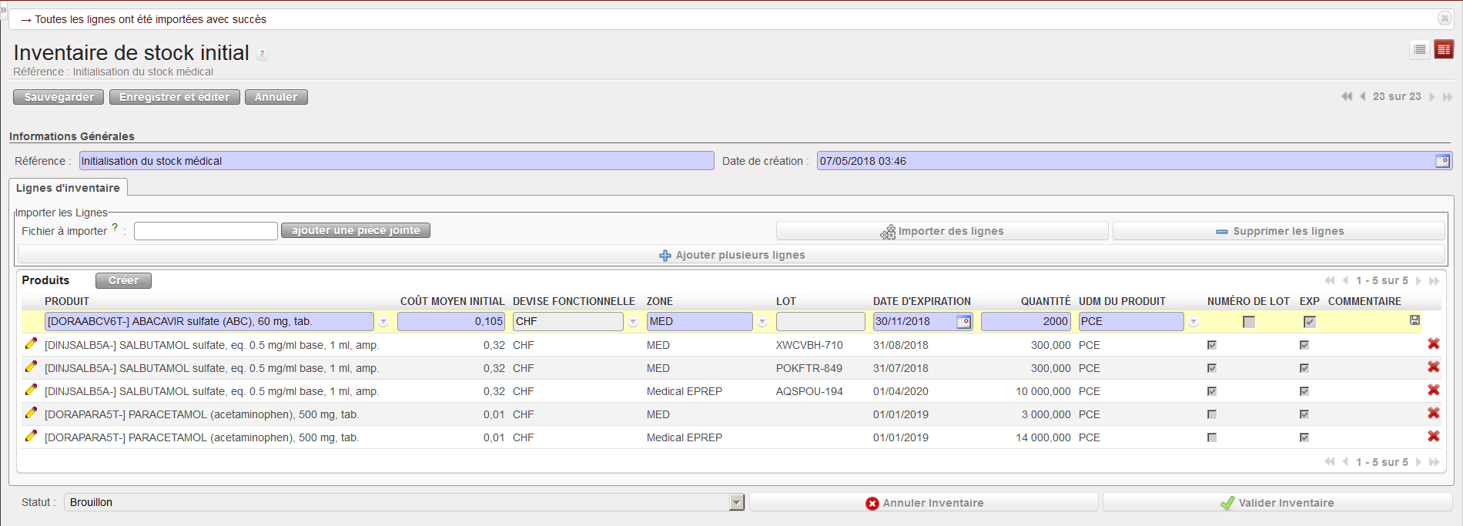Expand the Zone MED dropdown arrow
1463x526 pixels.
tap(762, 322)
